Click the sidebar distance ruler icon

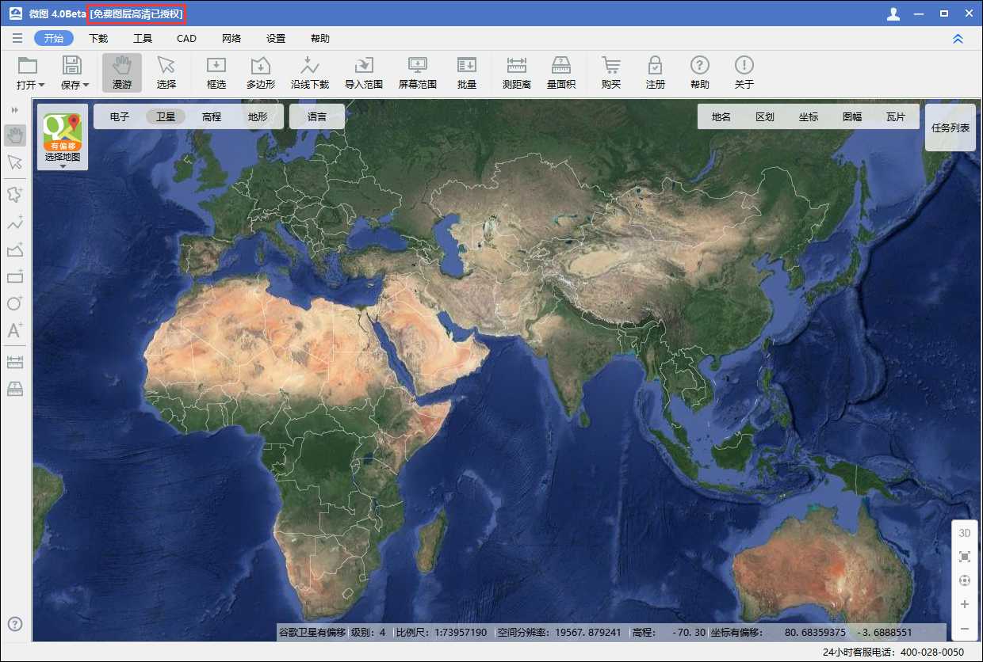(x=15, y=363)
